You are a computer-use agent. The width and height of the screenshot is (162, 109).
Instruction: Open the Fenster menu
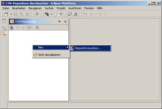(x=89, y=8)
